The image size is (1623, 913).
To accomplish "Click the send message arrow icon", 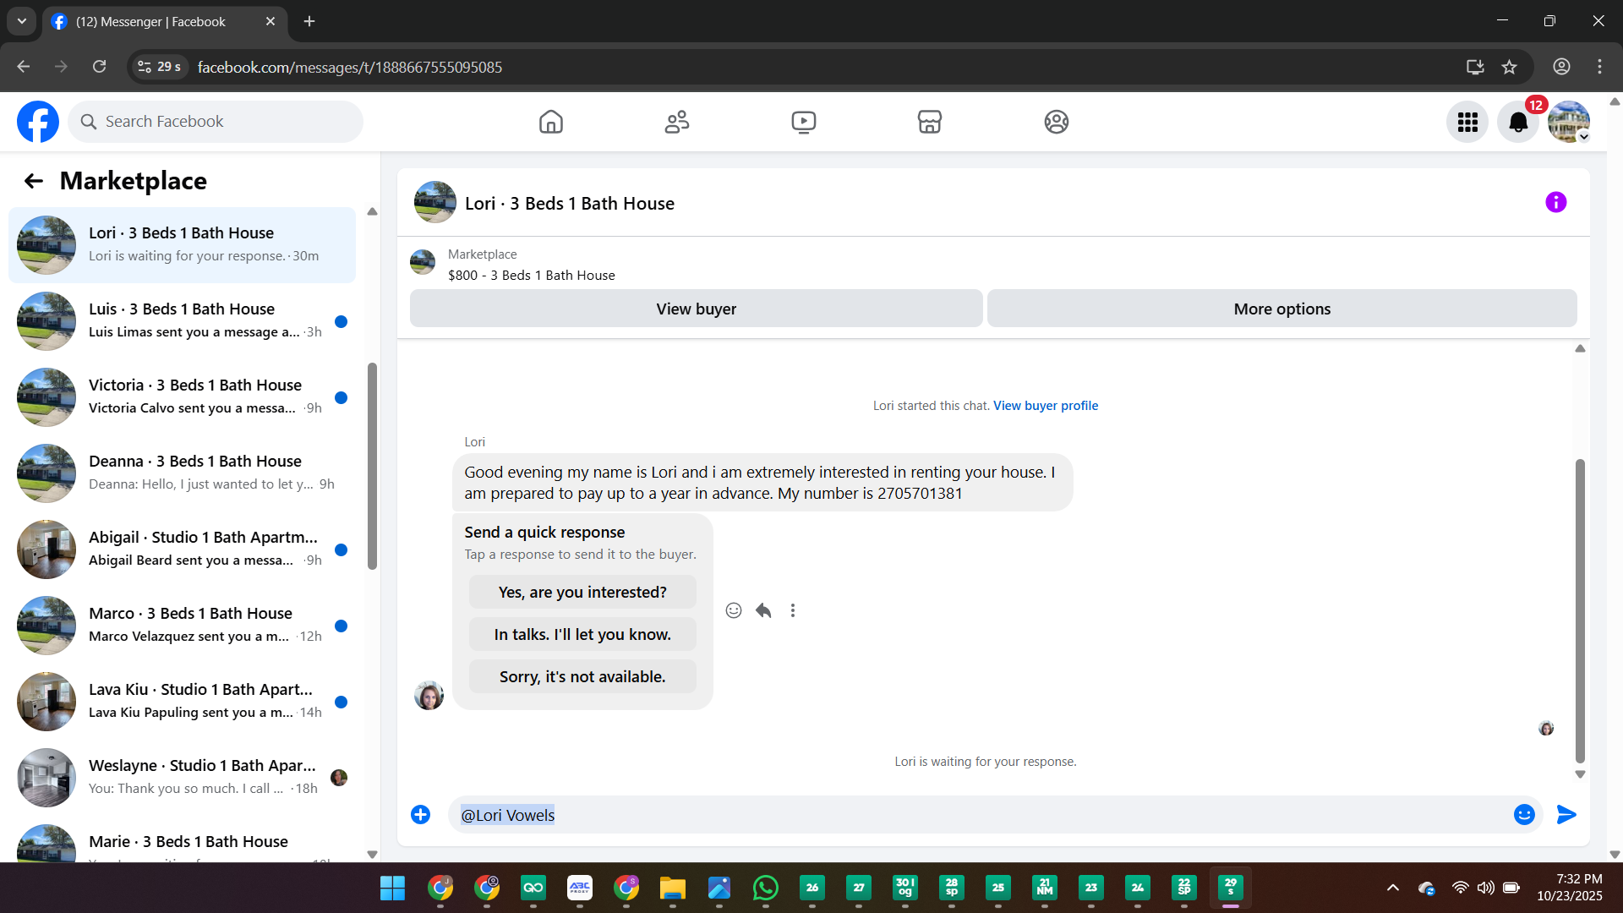I will (1566, 814).
